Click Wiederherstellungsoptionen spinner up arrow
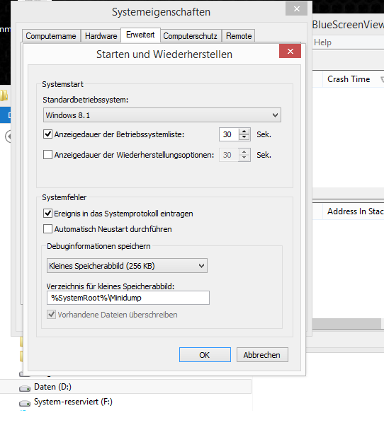384x425 pixels. point(244,152)
